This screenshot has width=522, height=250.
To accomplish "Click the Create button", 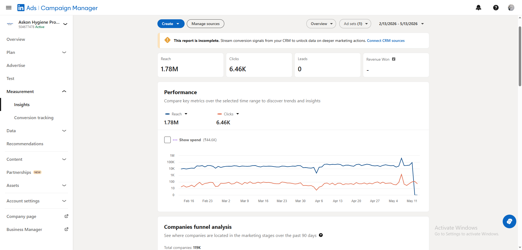I will click(171, 24).
